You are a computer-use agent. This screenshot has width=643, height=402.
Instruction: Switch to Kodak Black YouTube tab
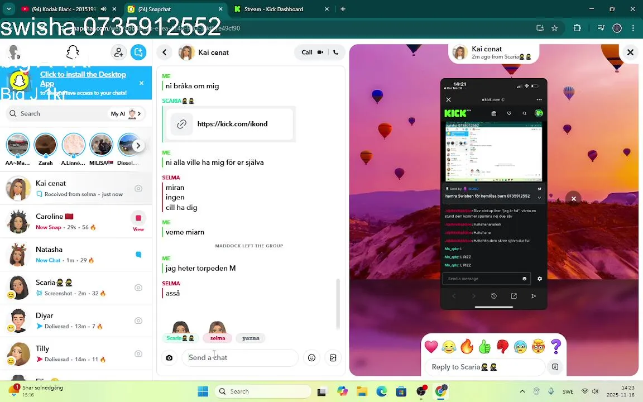click(x=64, y=9)
